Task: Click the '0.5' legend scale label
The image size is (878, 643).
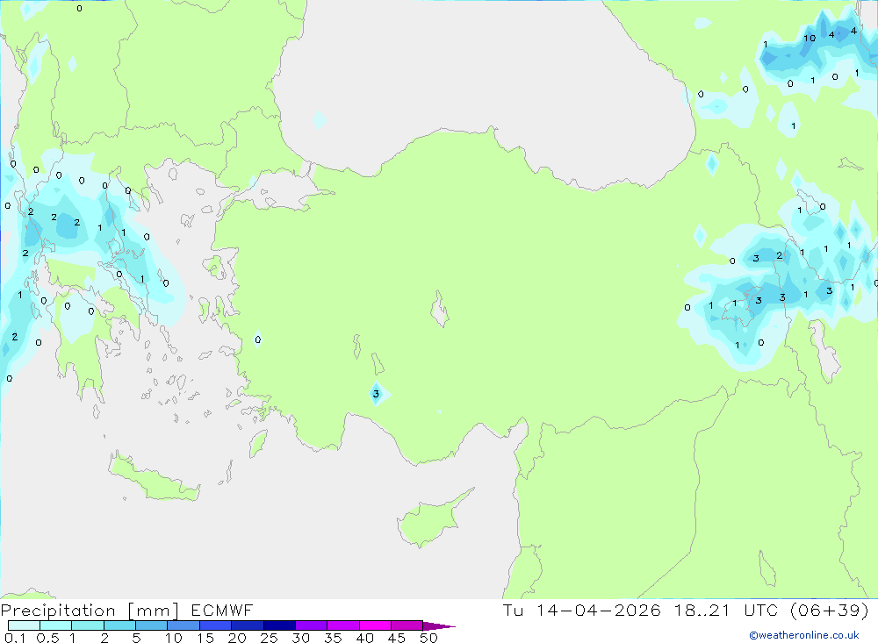Action: (47, 638)
